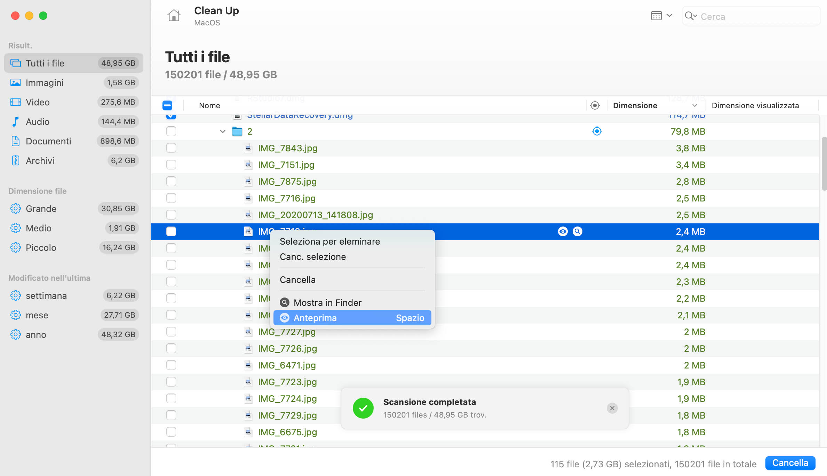The width and height of the screenshot is (827, 476).
Task: Click the 48,95 GB badge in sidebar
Action: 118,63
